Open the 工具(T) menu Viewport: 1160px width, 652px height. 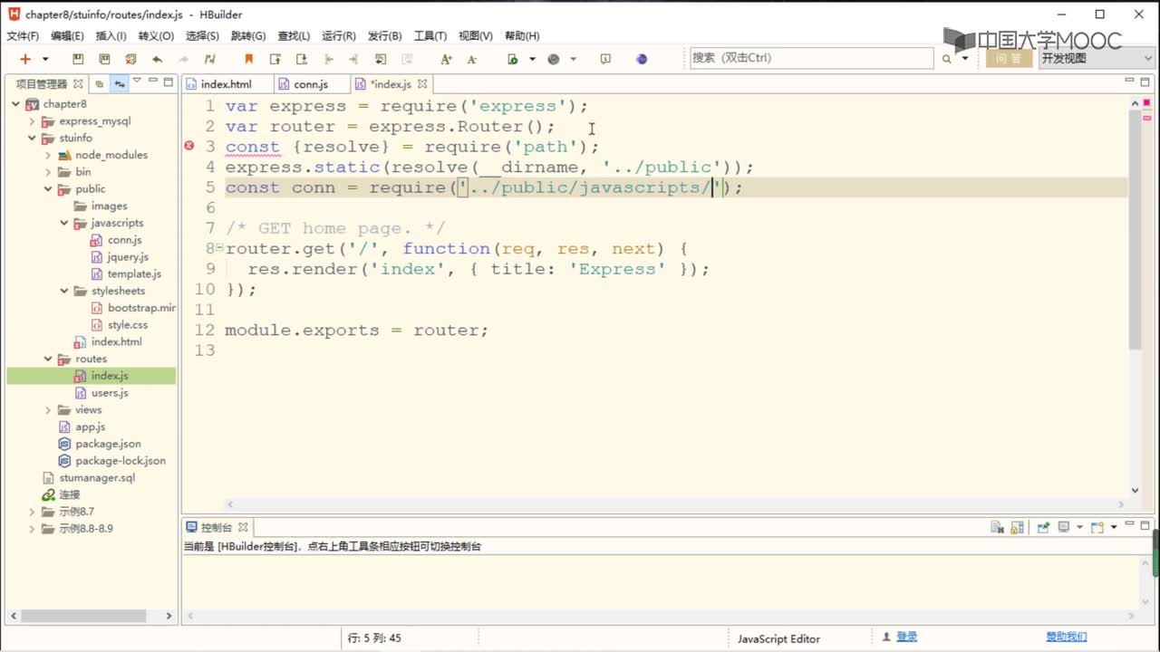pyautogui.click(x=430, y=36)
